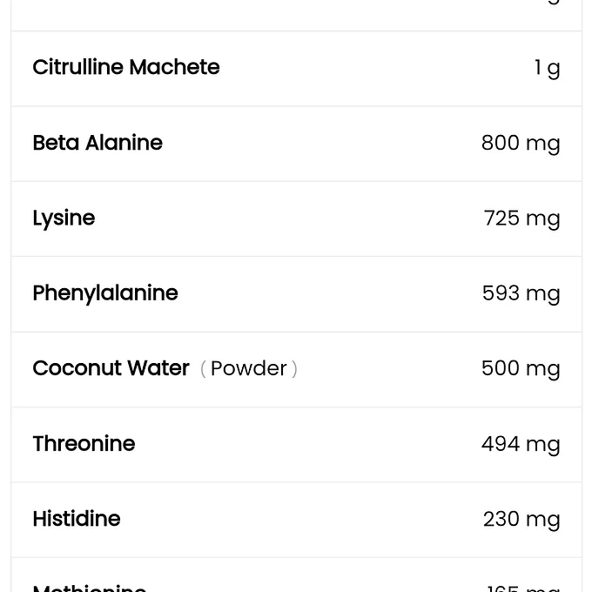Click the Threonine ingredient label

[x=84, y=443]
